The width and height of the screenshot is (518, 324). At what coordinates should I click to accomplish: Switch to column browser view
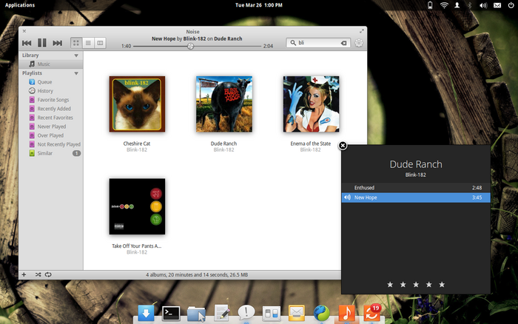click(101, 43)
